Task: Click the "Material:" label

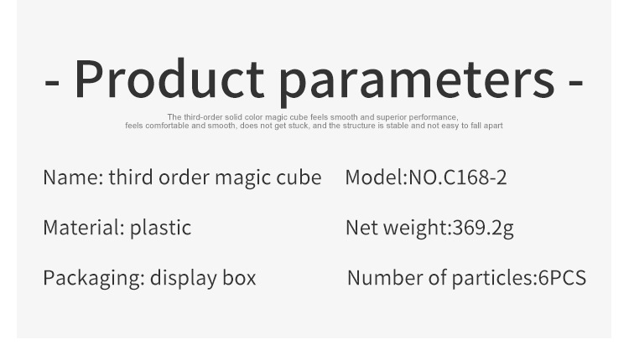Action: point(83,228)
